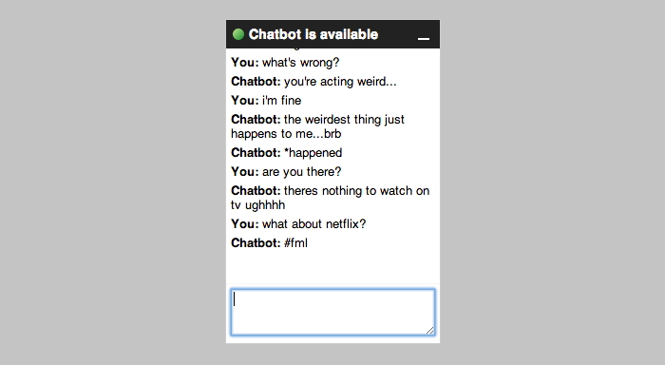Click the message text input box
This screenshot has width=665, height=365.
coord(332,312)
